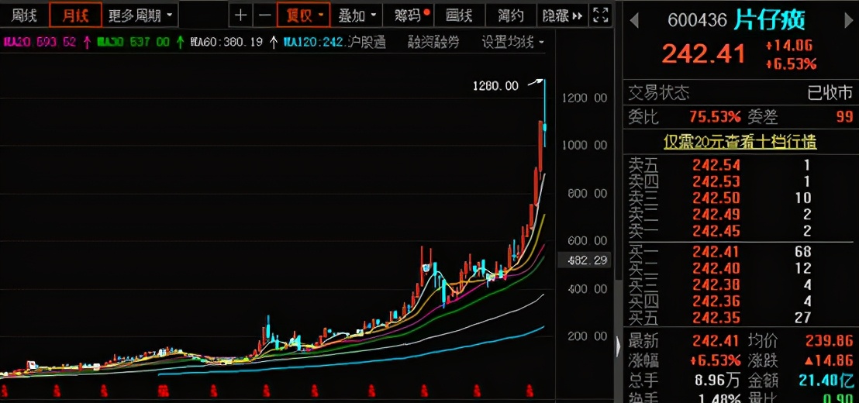Click the 涨幅 value +6.53%
Viewport: 859px width, 403px height.
pyautogui.click(x=716, y=360)
